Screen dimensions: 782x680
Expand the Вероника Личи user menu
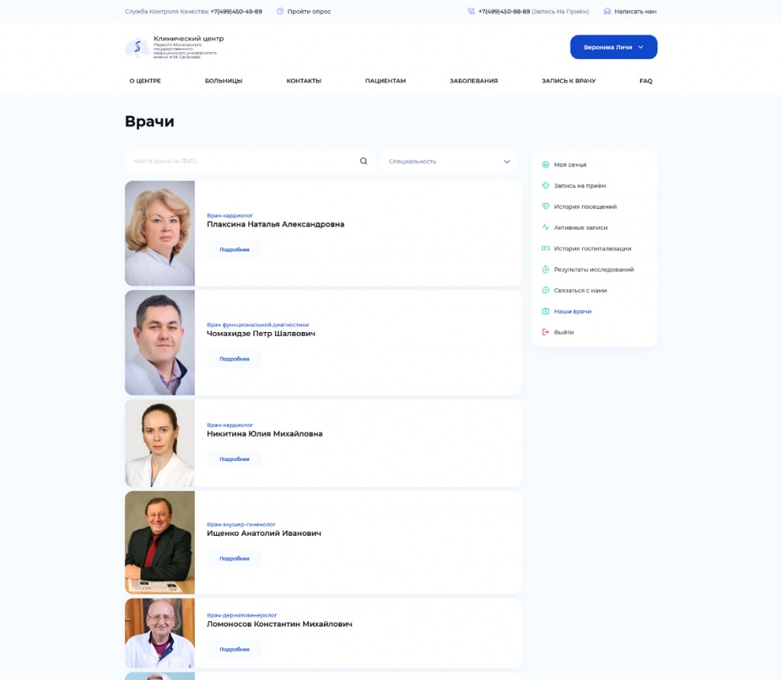(613, 47)
